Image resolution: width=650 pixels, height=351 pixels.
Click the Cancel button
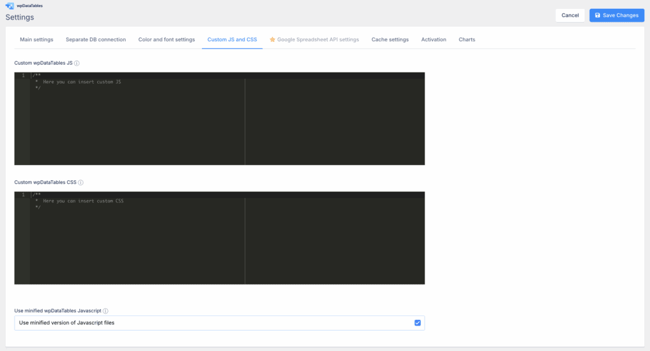[570, 15]
